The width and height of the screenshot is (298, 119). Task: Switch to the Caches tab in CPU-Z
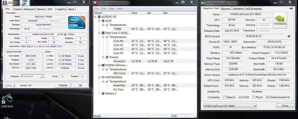click(18, 9)
